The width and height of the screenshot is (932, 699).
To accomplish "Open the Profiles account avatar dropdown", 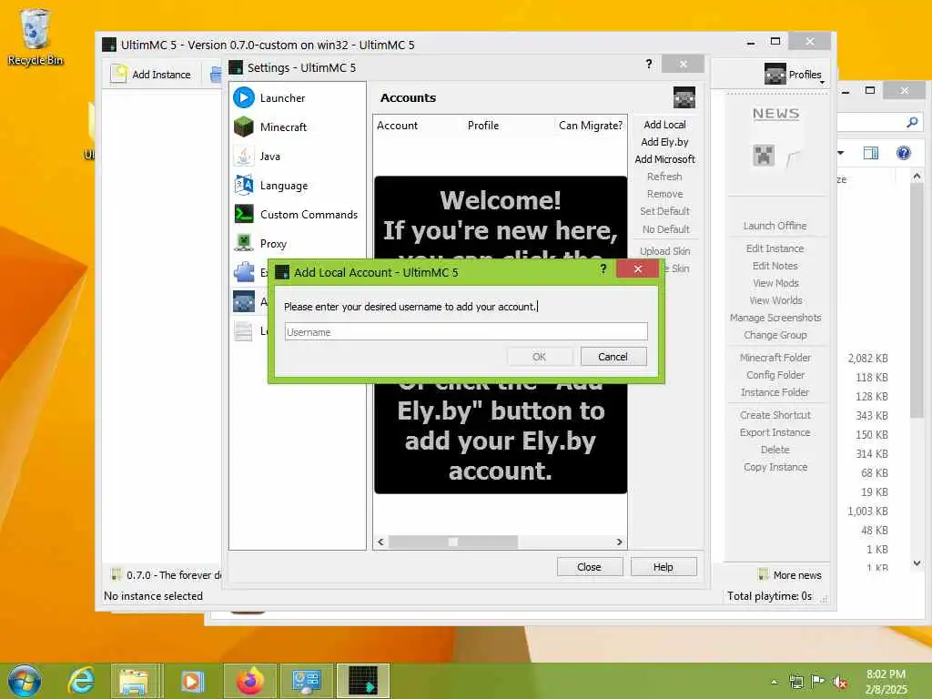I will (x=794, y=74).
